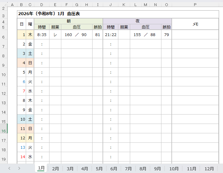Select column P header

(x=195, y=5)
